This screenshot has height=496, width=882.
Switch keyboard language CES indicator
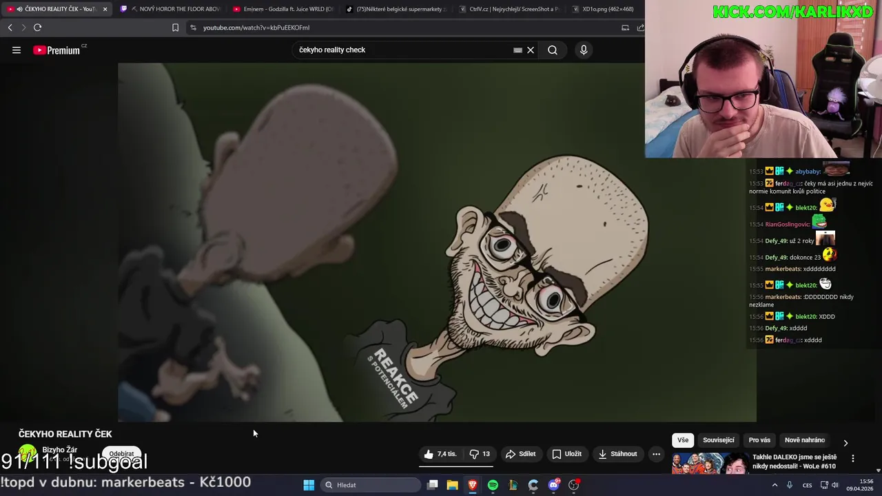(x=807, y=485)
